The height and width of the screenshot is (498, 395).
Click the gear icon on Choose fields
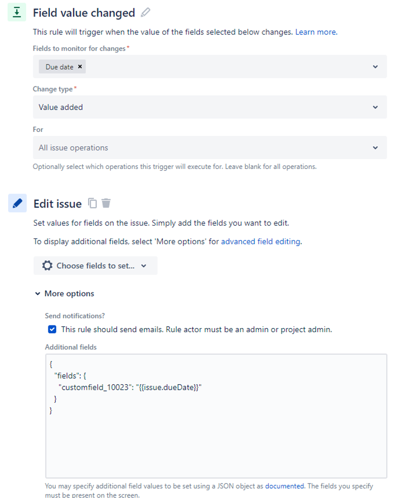(x=47, y=266)
